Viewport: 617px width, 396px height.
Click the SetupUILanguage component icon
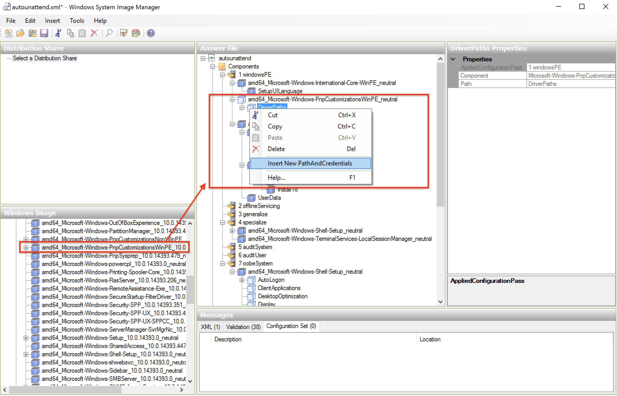(x=251, y=91)
